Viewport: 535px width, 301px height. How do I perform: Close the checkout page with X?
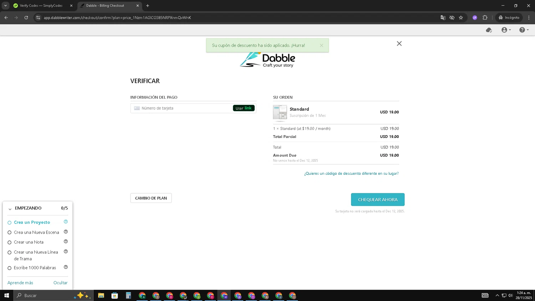[399, 44]
